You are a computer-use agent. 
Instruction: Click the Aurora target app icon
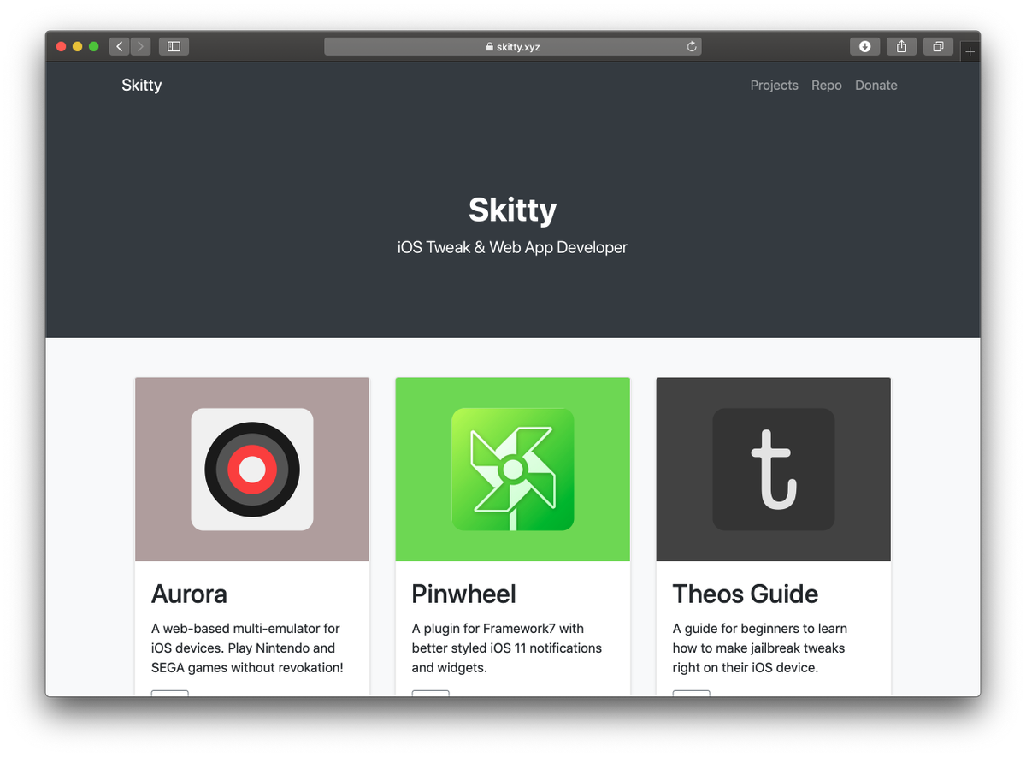(x=252, y=470)
